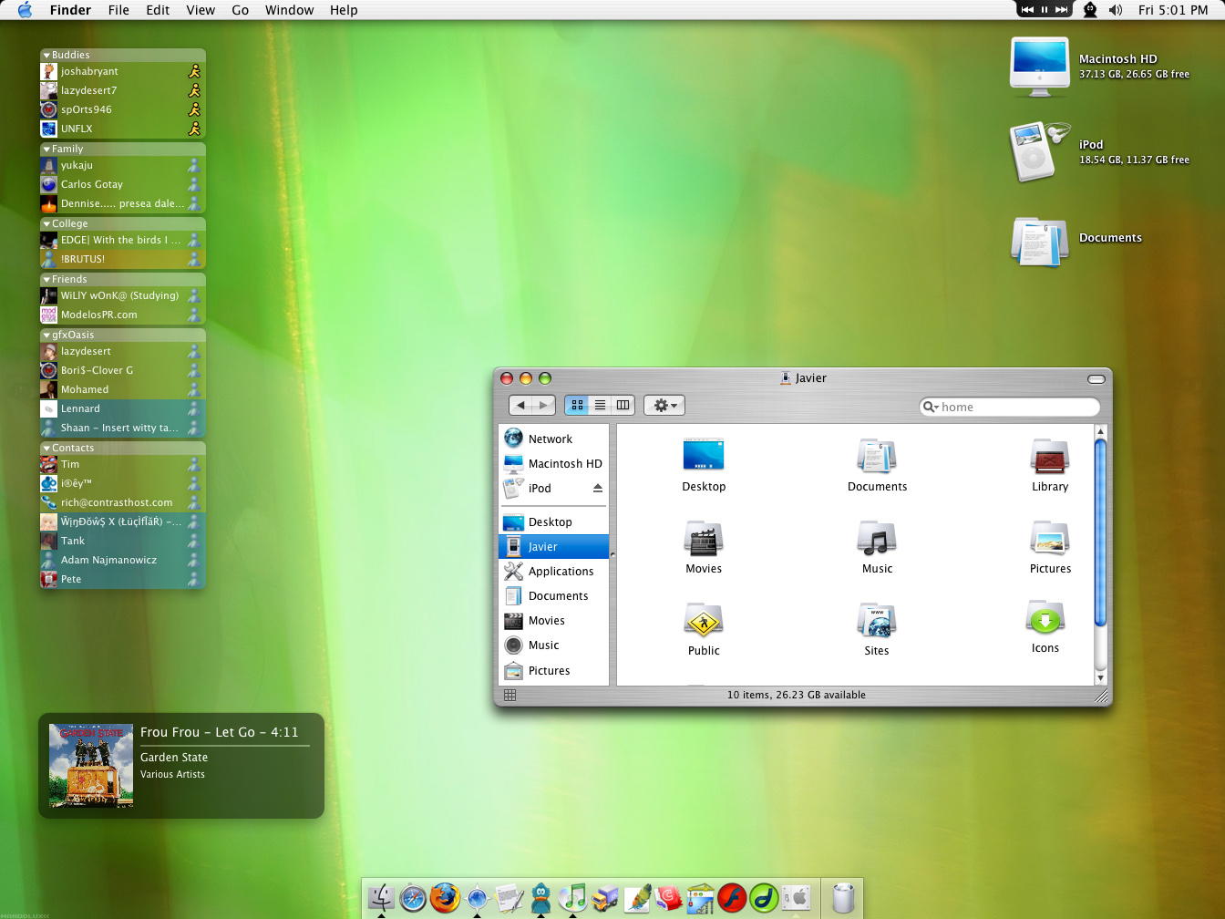Click the scroll down arrow in Finder window
The width and height of the screenshot is (1225, 919).
1100,677
